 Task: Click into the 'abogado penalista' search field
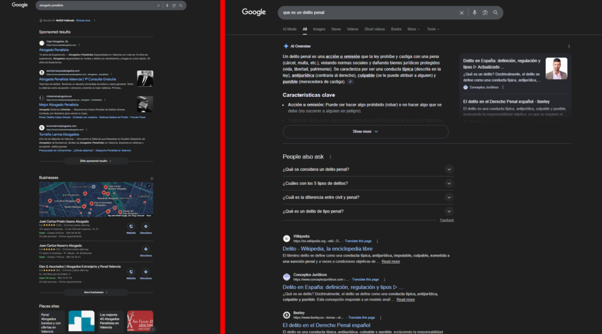point(94,5)
